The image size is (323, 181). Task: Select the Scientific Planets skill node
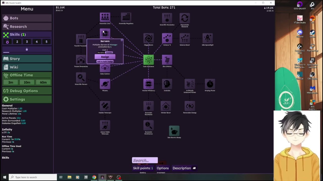[x=81, y=78]
